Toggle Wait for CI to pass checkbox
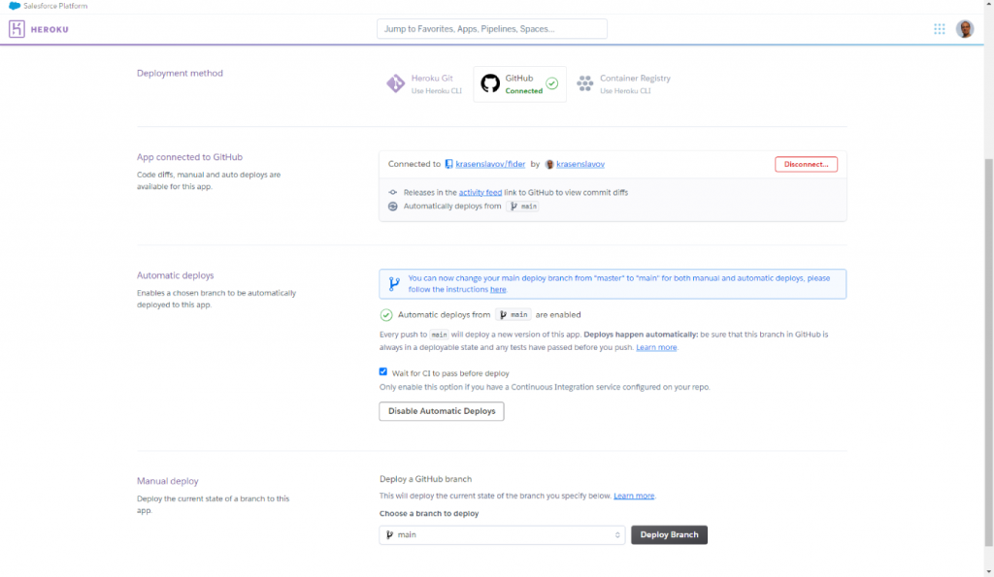The height and width of the screenshot is (577, 994). coord(383,371)
